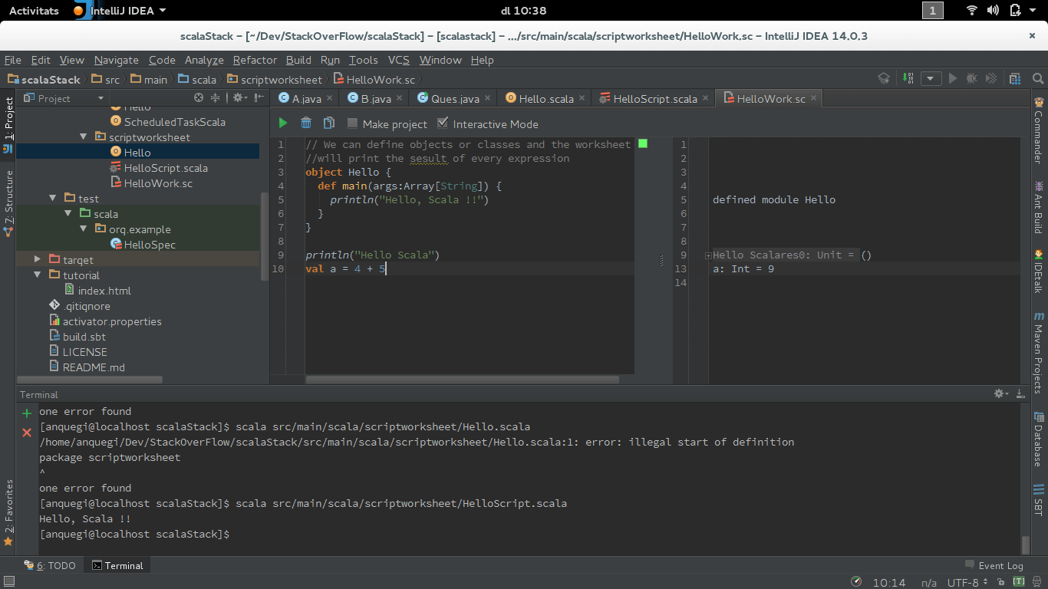
Task: Click the Project tree horizontal scrollbar
Action: [90, 379]
